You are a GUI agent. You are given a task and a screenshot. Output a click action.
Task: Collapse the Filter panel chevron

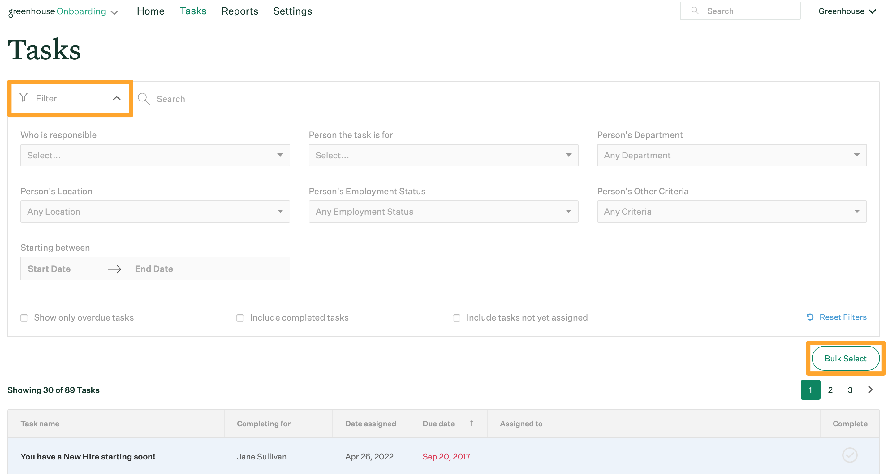[x=117, y=99]
